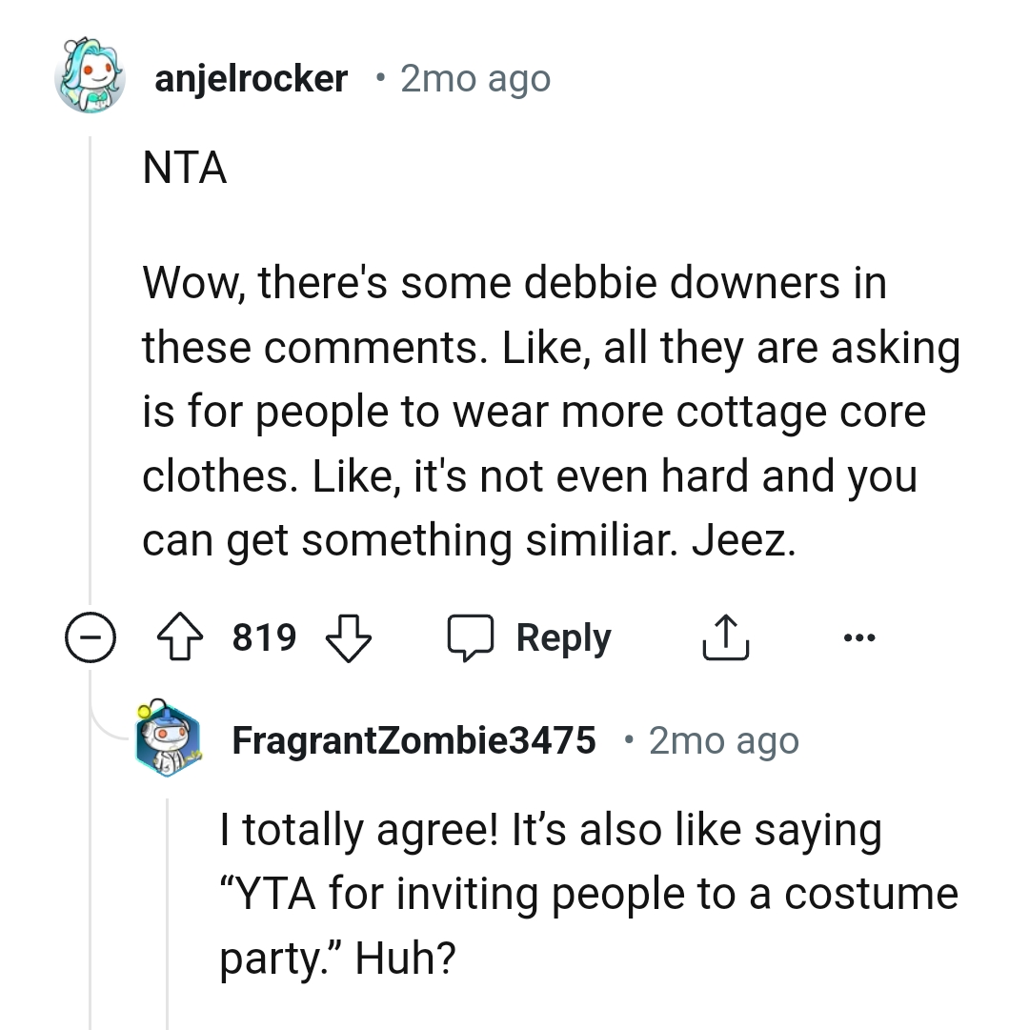Image resolution: width=1029 pixels, height=1030 pixels.
Task: Click the Reply speech bubble icon
Action: pos(474,636)
